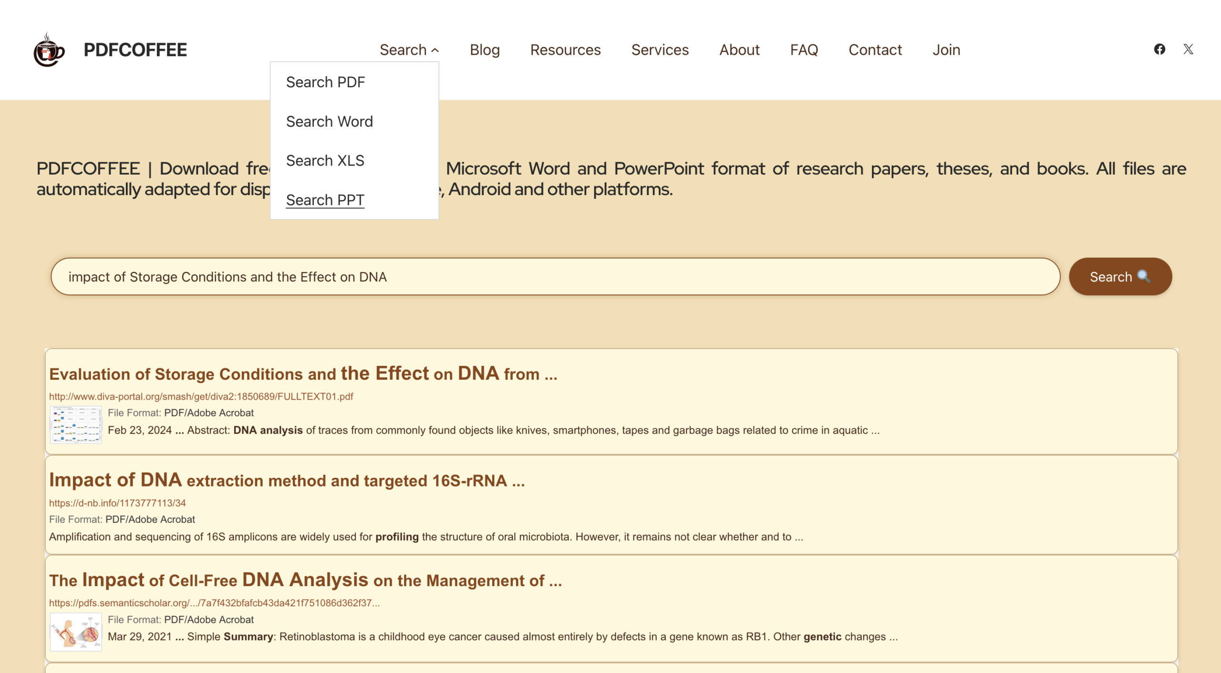Choose Search Word in the Search menu
The image size is (1221, 673).
330,121
